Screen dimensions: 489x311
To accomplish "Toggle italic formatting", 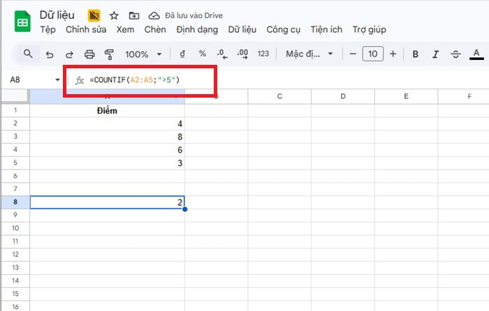I will tap(436, 54).
